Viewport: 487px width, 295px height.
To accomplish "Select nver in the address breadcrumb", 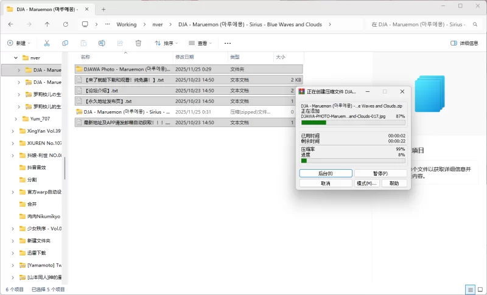I will 158,24.
